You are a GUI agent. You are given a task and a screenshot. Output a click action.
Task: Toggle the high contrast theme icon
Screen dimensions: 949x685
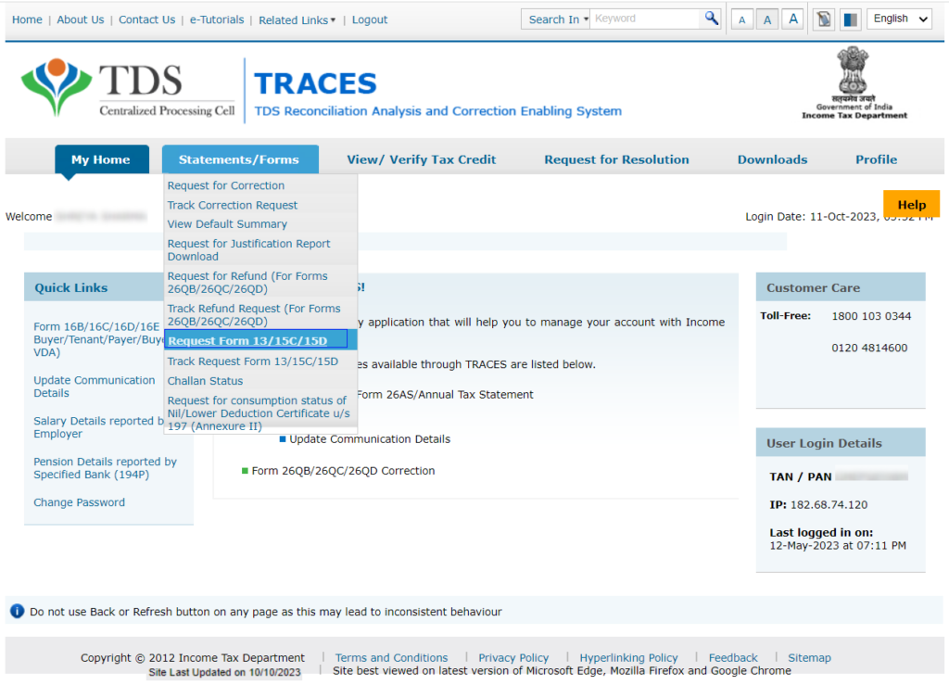click(x=851, y=19)
